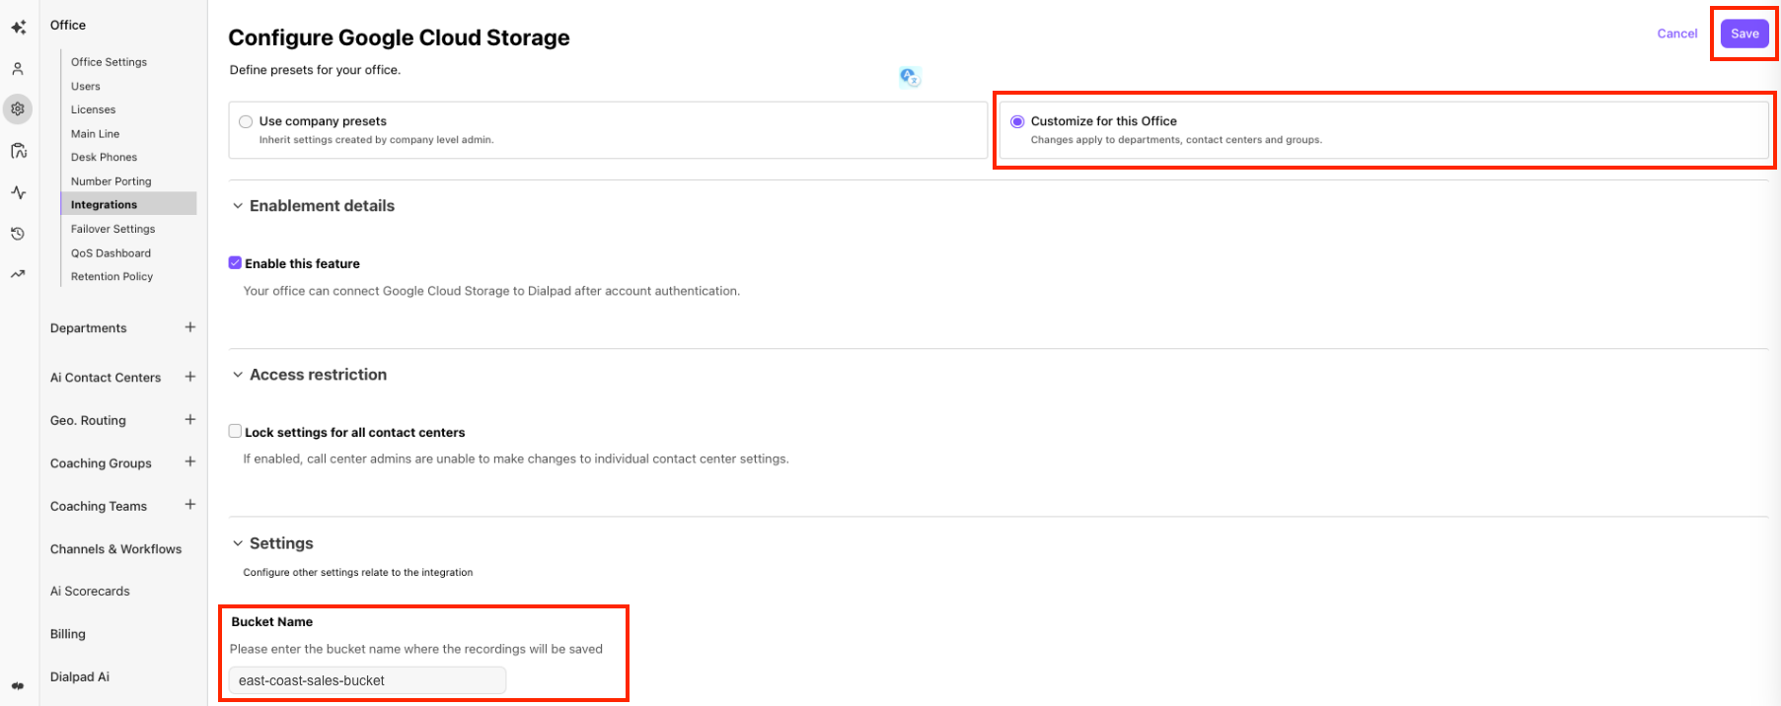The image size is (1781, 706).
Task: Add a Coaching Team with plus icon
Action: tap(190, 505)
